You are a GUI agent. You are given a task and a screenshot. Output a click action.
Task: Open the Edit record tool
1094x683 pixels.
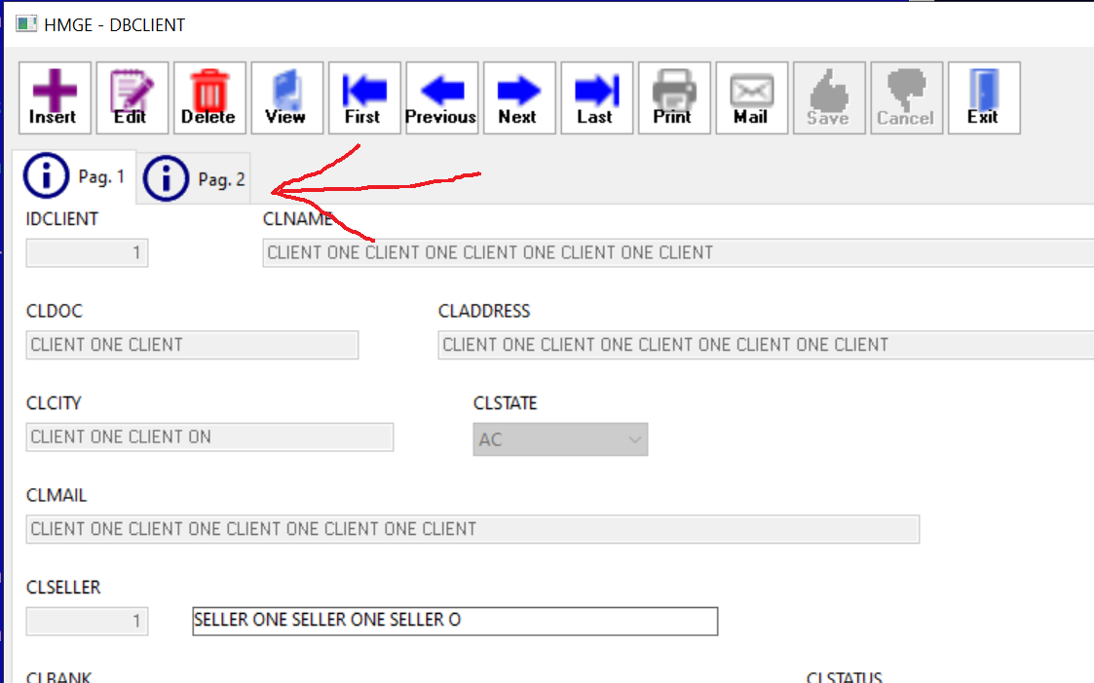click(x=132, y=97)
